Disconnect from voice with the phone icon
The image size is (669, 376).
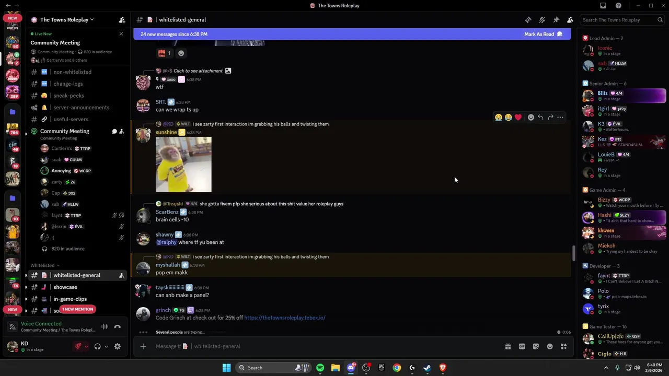click(117, 327)
